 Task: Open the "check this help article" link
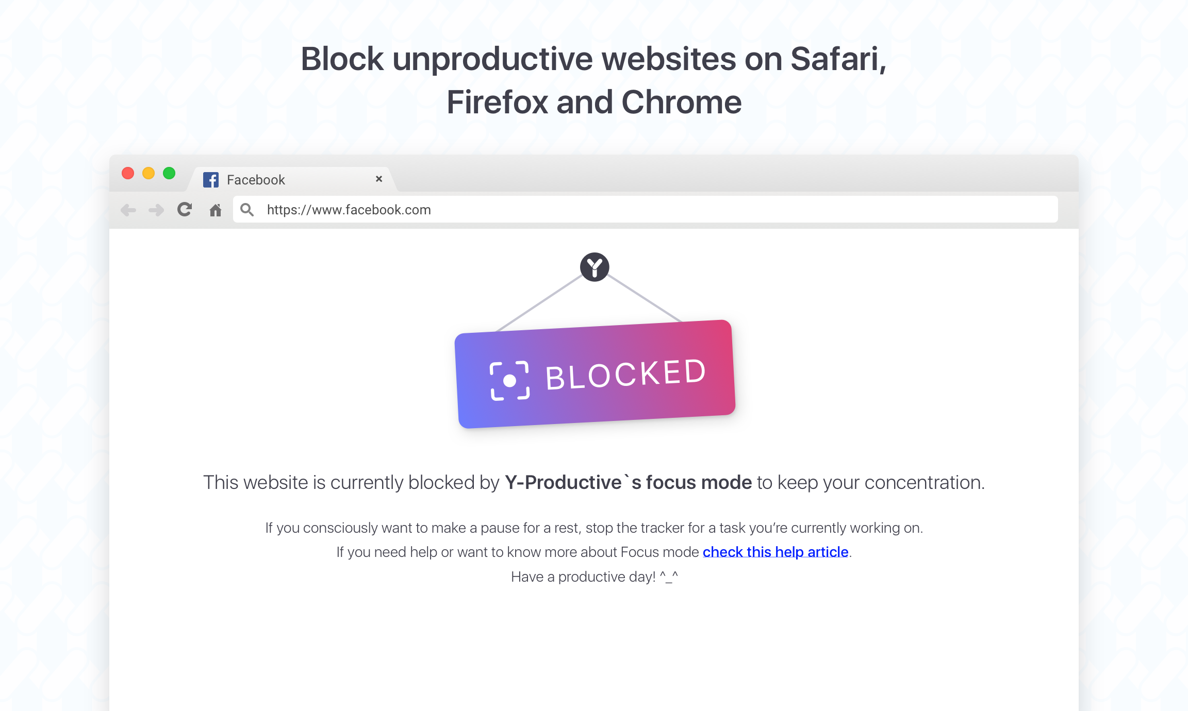pos(775,552)
